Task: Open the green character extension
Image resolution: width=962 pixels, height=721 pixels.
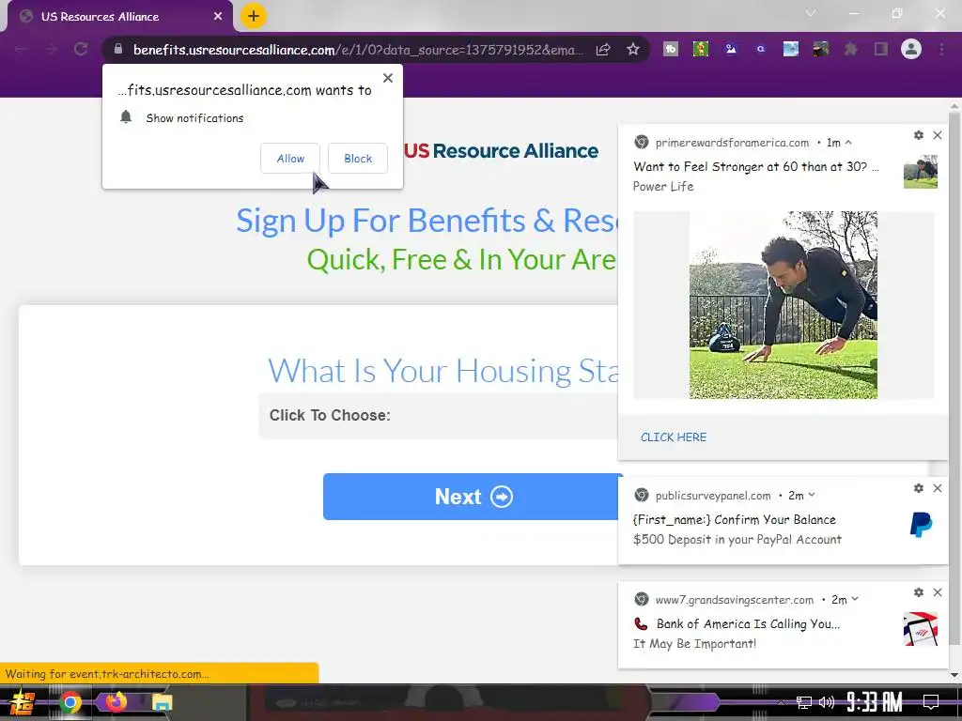Action: click(701, 49)
